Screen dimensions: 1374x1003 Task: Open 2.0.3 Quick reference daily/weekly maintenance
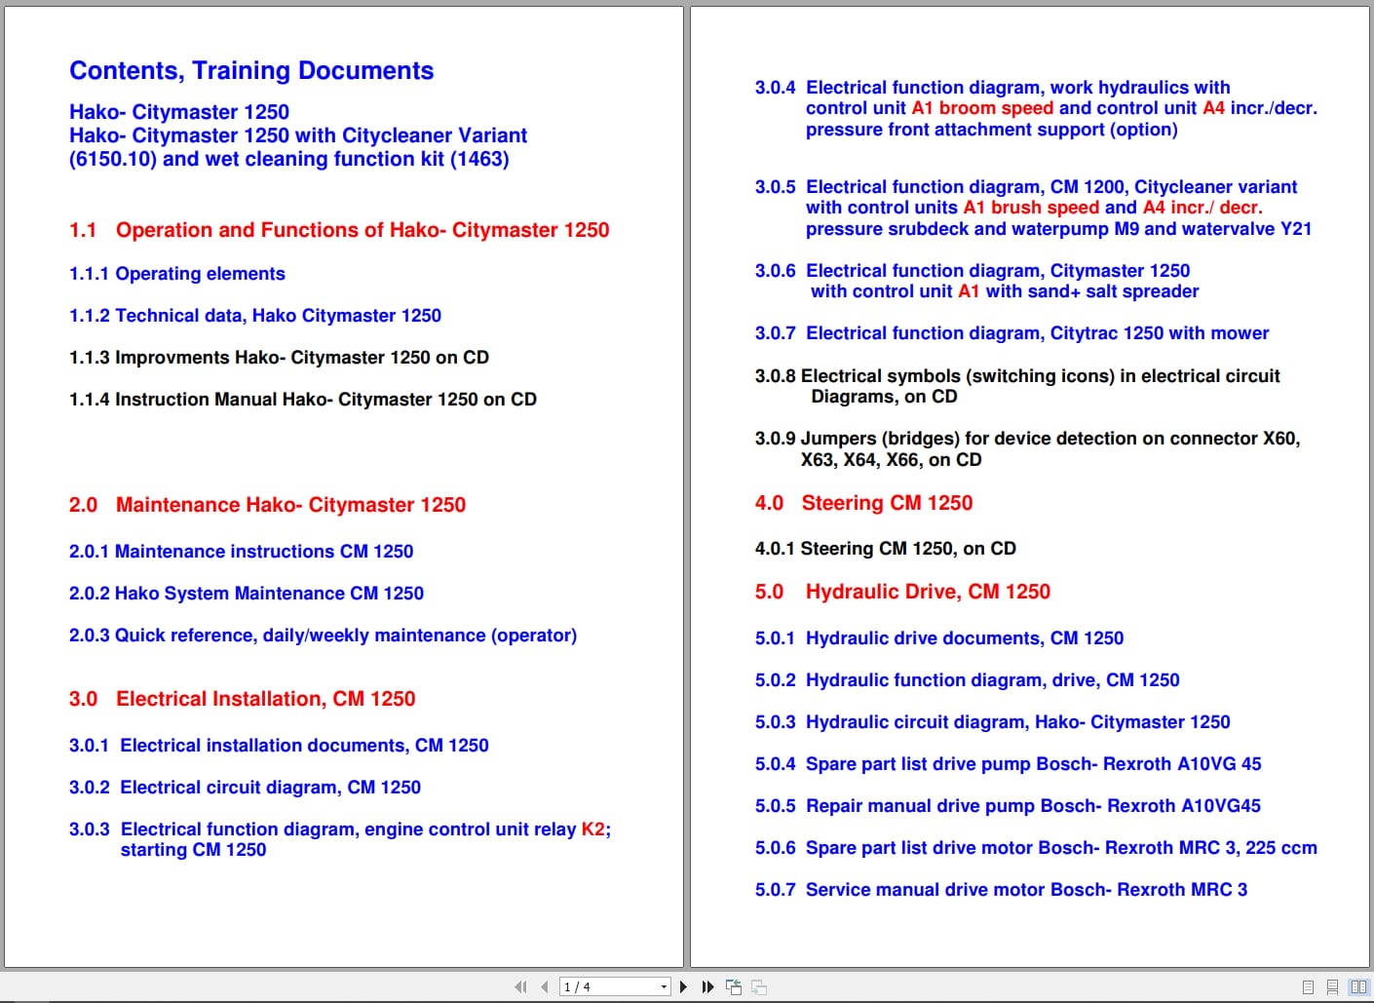coord(323,636)
